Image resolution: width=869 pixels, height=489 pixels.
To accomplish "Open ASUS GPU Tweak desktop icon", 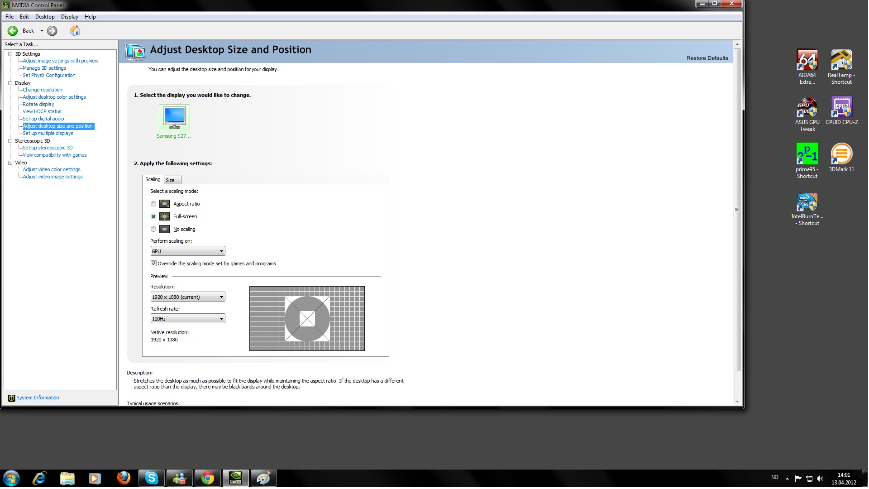I will pos(807,115).
